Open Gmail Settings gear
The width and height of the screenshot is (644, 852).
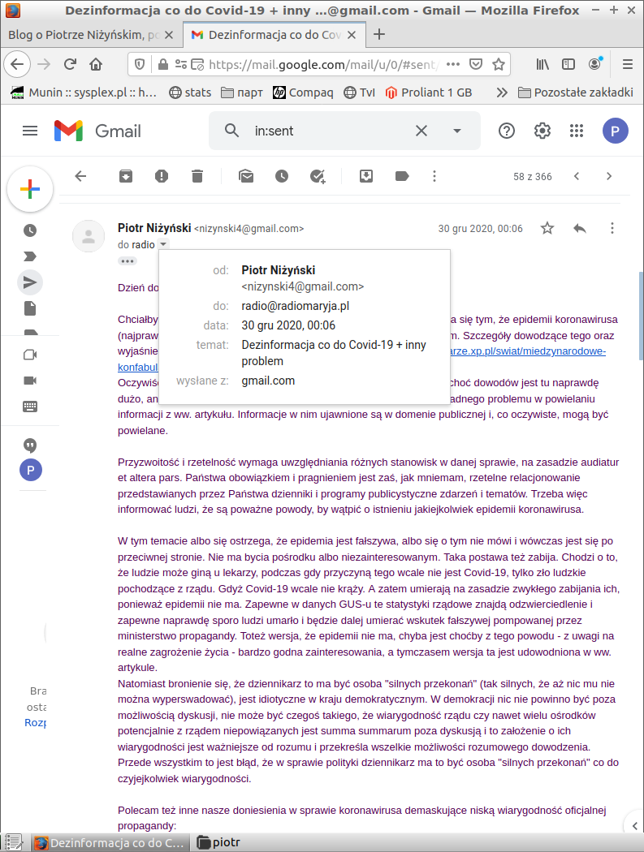pos(542,131)
